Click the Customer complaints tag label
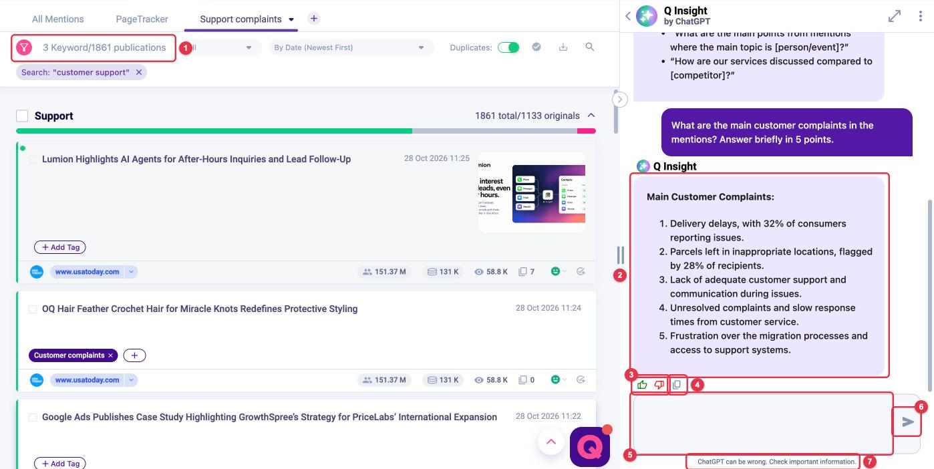Image resolution: width=934 pixels, height=469 pixels. 69,355
